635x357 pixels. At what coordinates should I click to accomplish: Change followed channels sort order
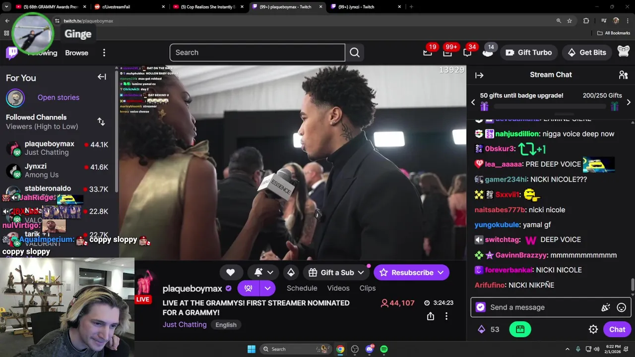pyautogui.click(x=101, y=121)
